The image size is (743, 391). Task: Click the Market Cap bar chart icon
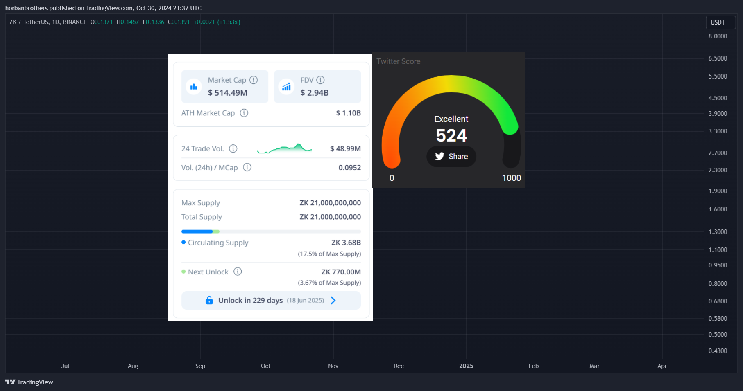[194, 86]
